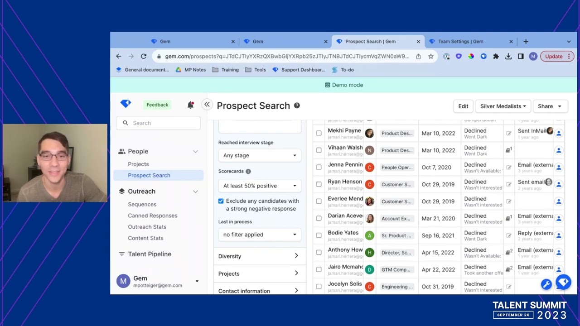The height and width of the screenshot is (326, 580).
Task: Open Projects in sidebar
Action: 138,164
